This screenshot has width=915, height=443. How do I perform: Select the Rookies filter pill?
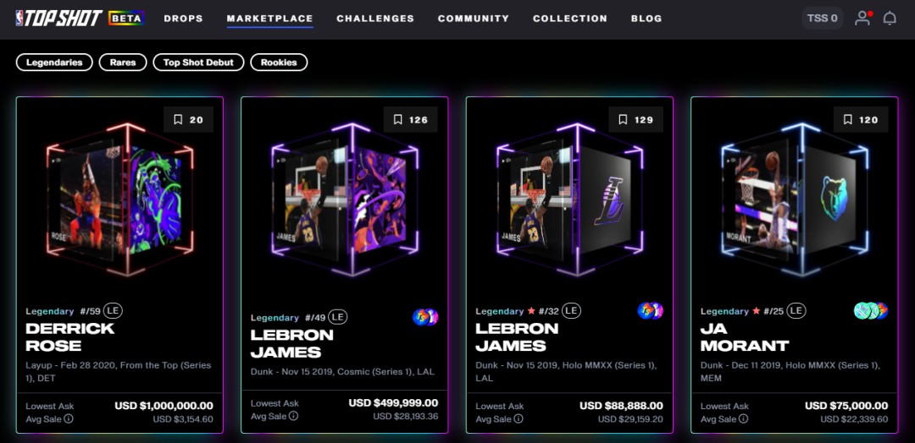point(279,63)
